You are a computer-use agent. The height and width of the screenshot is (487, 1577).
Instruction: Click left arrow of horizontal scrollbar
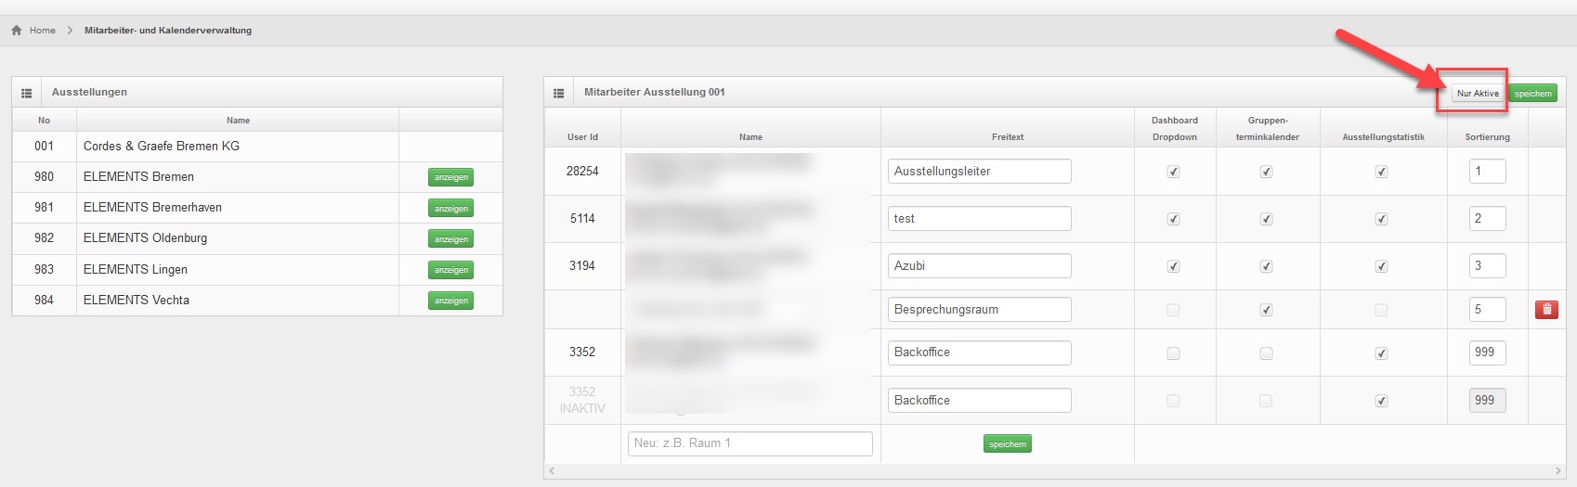(552, 471)
